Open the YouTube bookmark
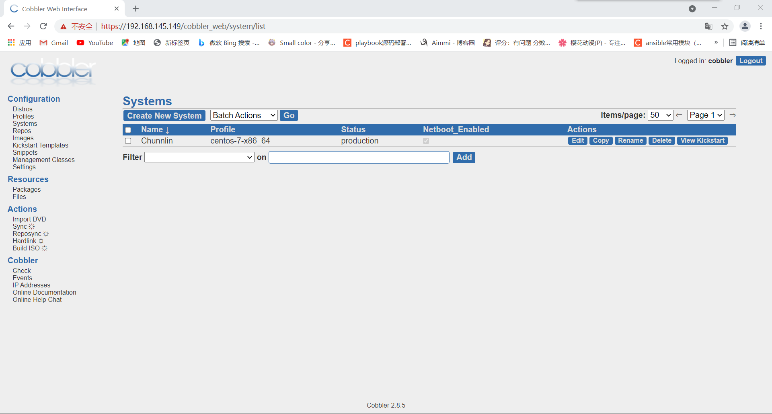Image resolution: width=772 pixels, height=414 pixels. click(95, 43)
